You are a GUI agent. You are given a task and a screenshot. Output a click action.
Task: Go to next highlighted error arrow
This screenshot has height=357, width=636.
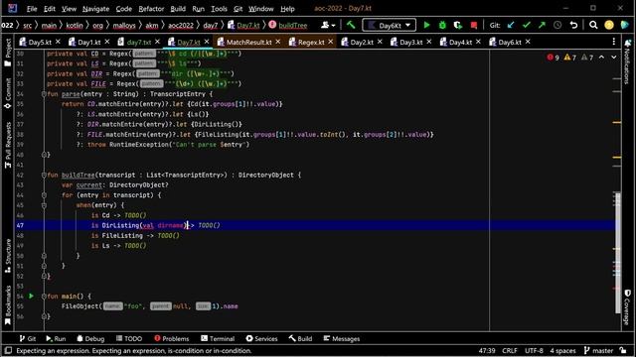click(x=614, y=58)
